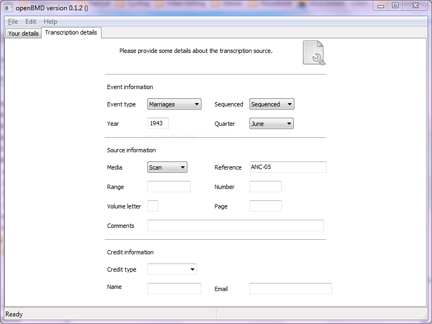Select the Transcription details tab
The height and width of the screenshot is (324, 432).
pyautogui.click(x=71, y=32)
